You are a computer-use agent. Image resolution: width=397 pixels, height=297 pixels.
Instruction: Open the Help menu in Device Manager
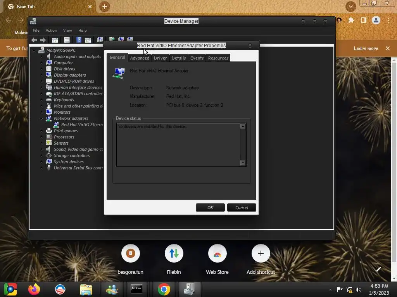coord(83,30)
